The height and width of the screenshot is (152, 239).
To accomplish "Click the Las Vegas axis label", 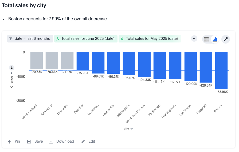I will click(185, 110).
